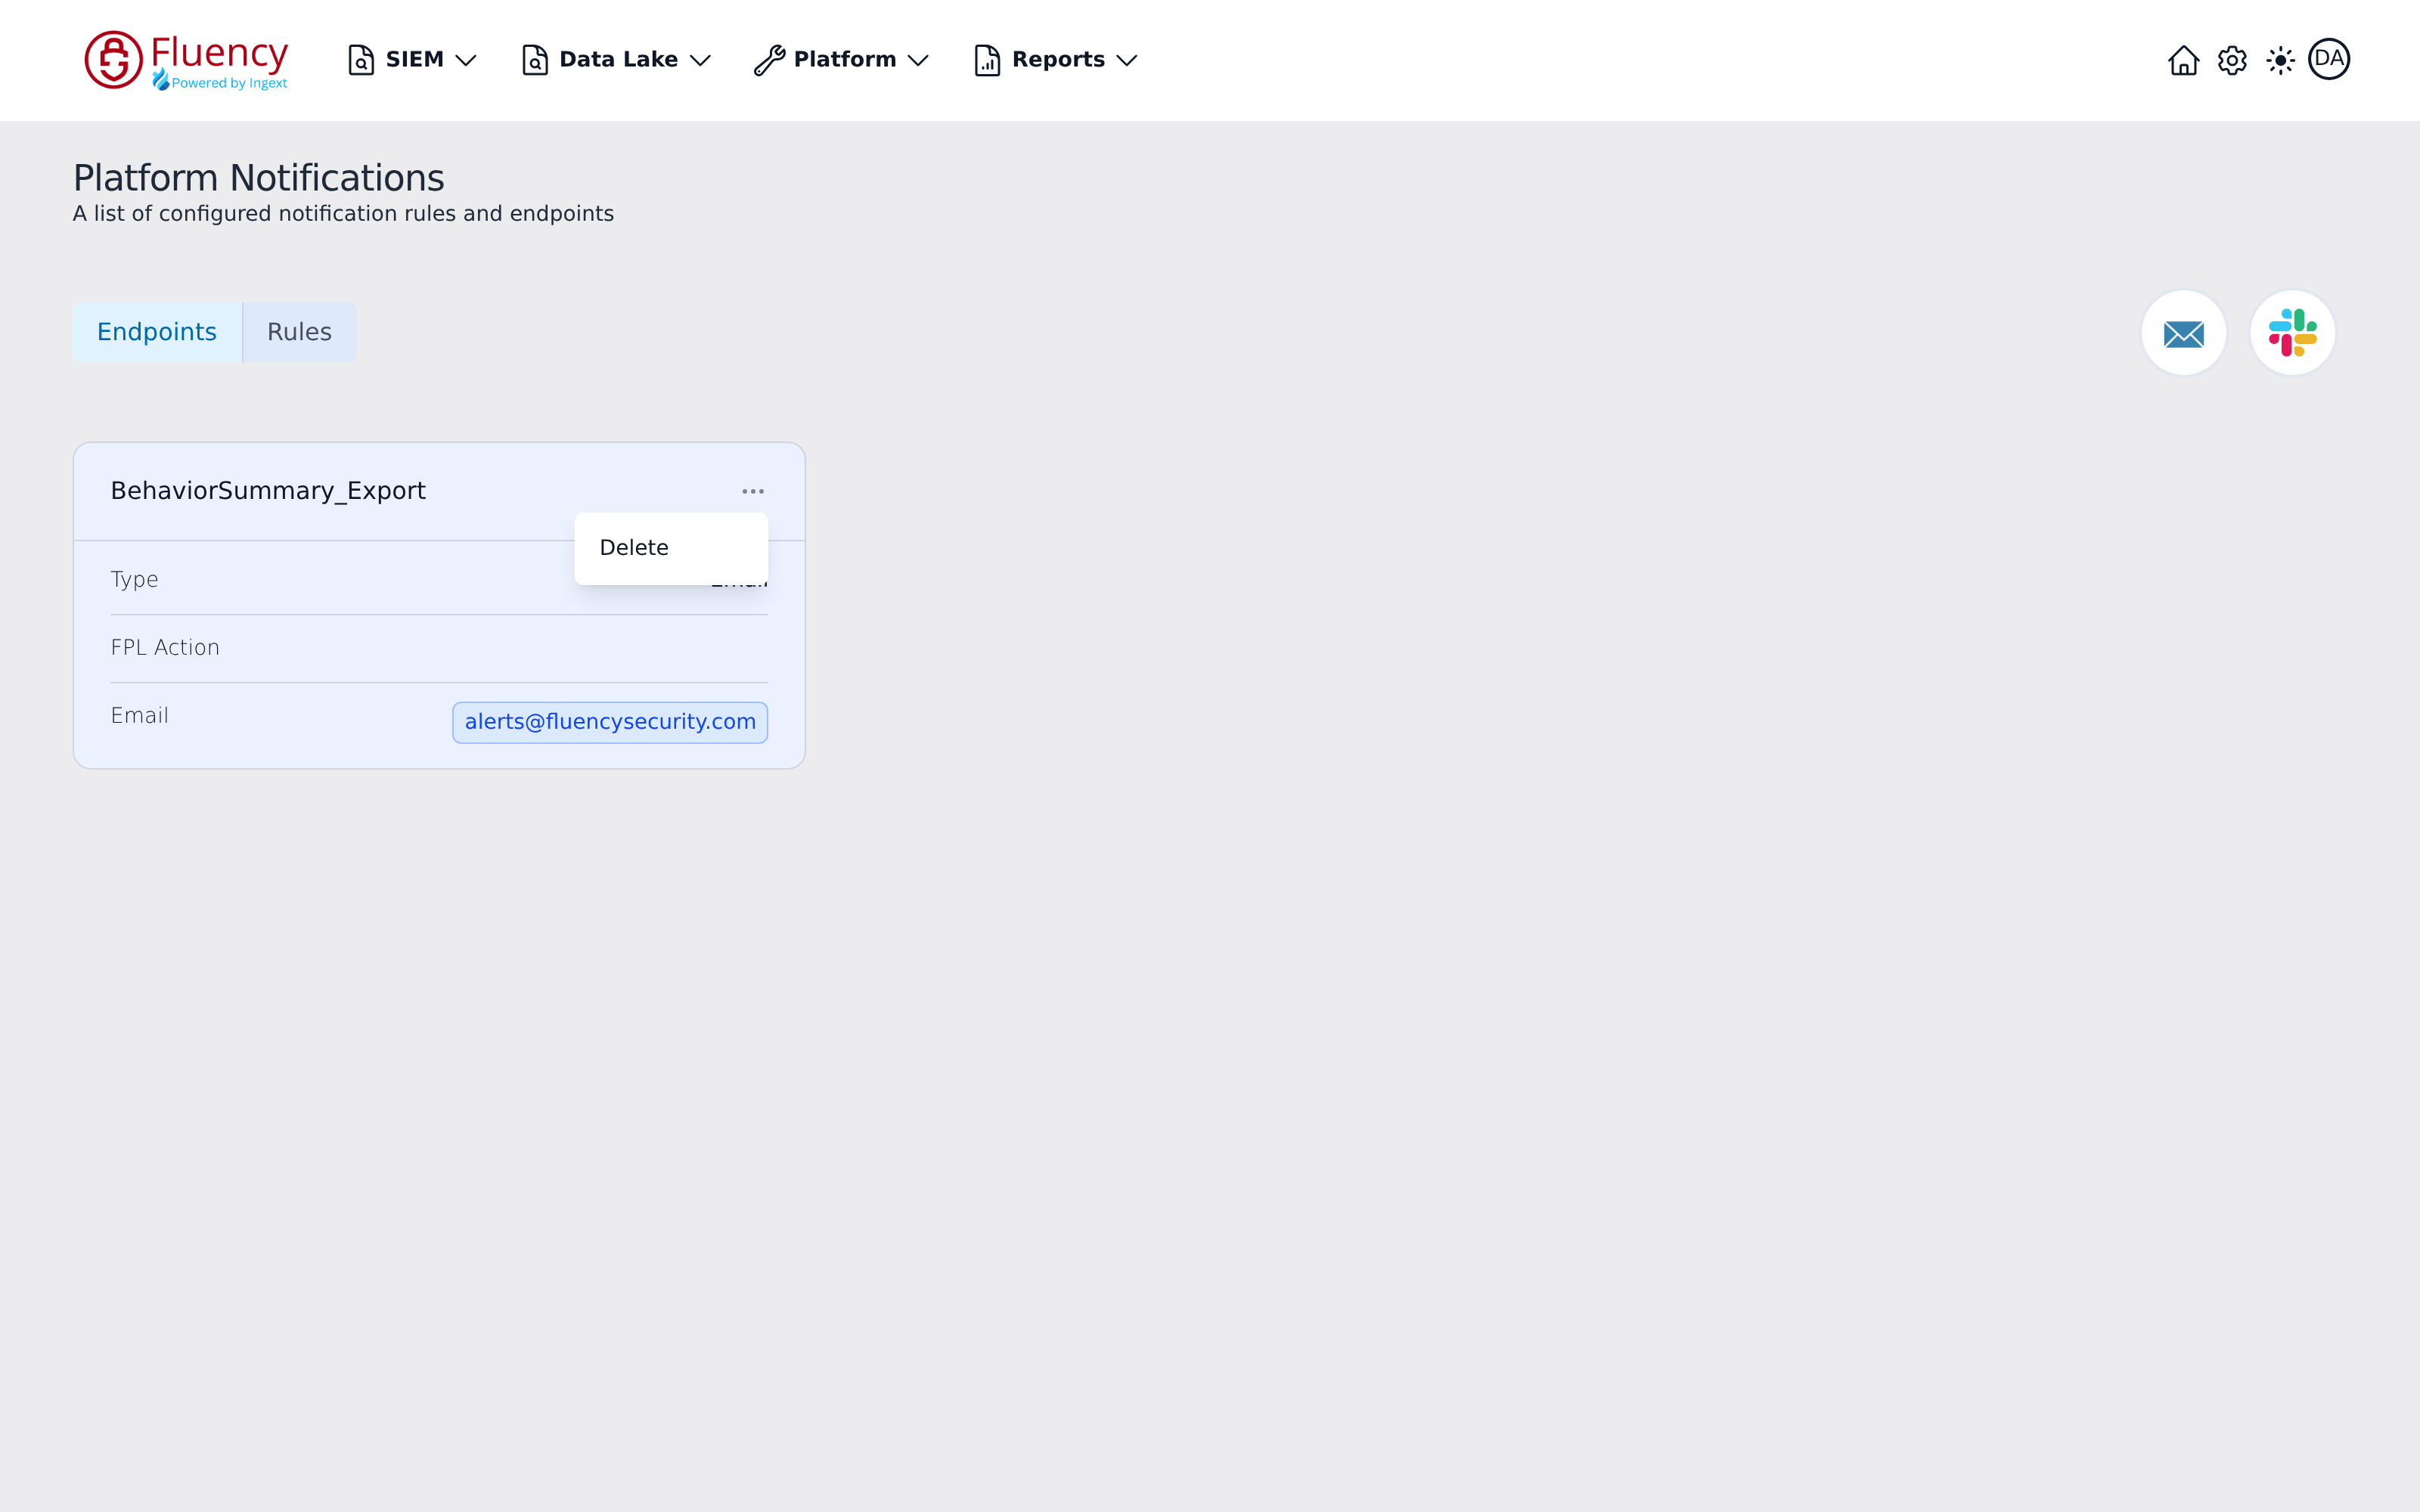Image resolution: width=2420 pixels, height=1512 pixels.
Task: Expand the Platform dropdown chevron
Action: coord(918,60)
